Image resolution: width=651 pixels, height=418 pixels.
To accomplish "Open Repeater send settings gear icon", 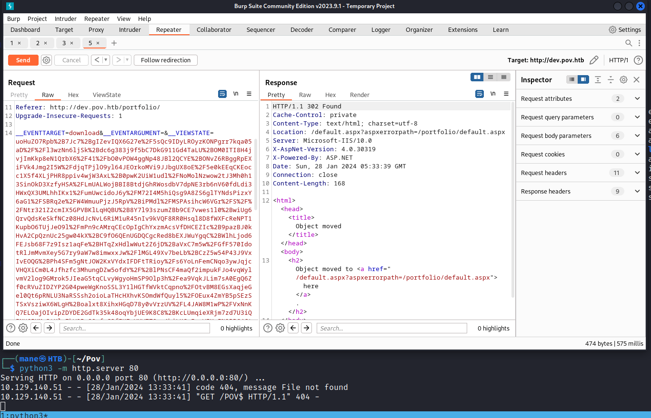I will (46, 60).
